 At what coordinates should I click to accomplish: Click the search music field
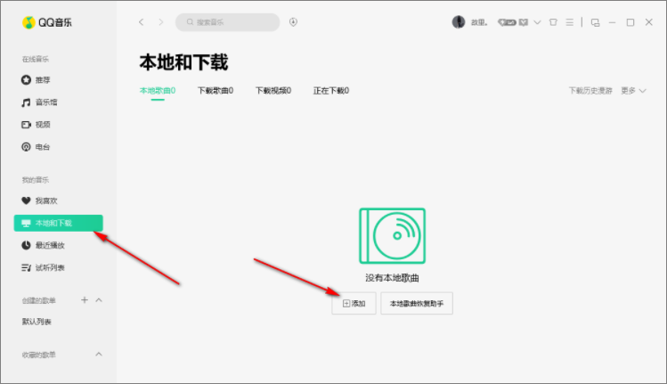point(228,22)
